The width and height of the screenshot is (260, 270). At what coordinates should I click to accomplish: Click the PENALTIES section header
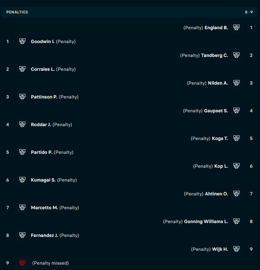click(17, 12)
